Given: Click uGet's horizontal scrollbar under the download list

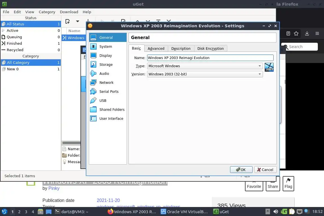Looking at the screenshot, I should tap(71, 143).
